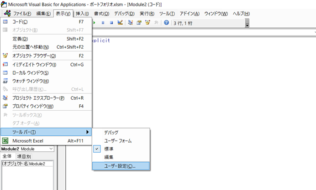
Task: Switch to the 項目別 properties tab
Action: (24, 157)
